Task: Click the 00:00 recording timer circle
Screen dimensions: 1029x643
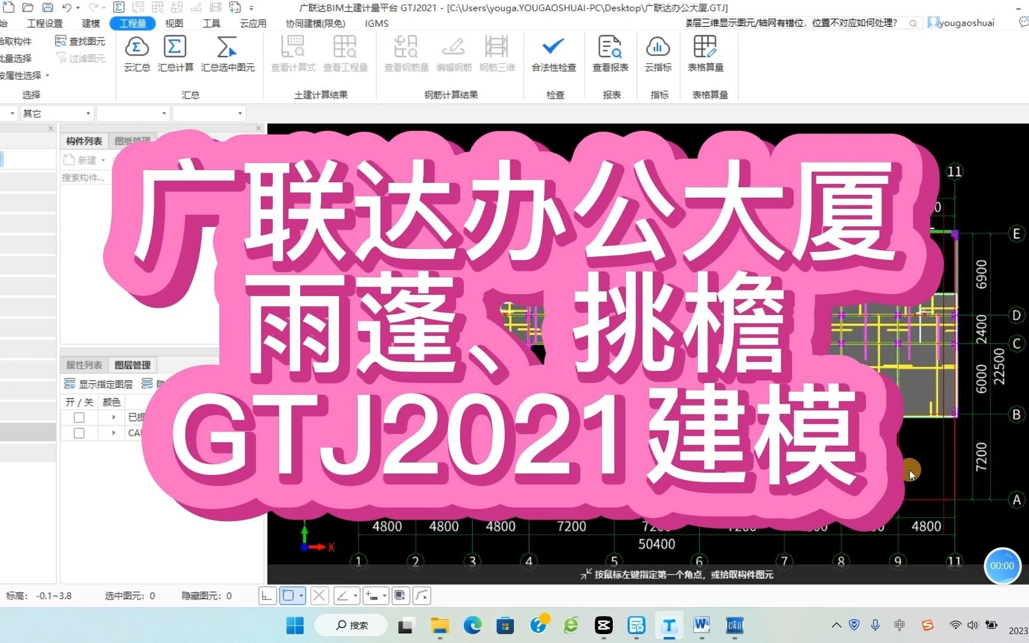Action: tap(1002, 566)
